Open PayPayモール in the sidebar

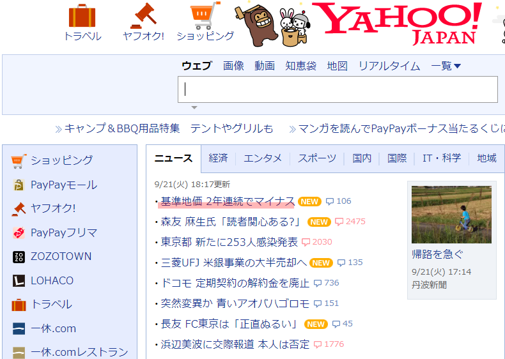coord(63,185)
